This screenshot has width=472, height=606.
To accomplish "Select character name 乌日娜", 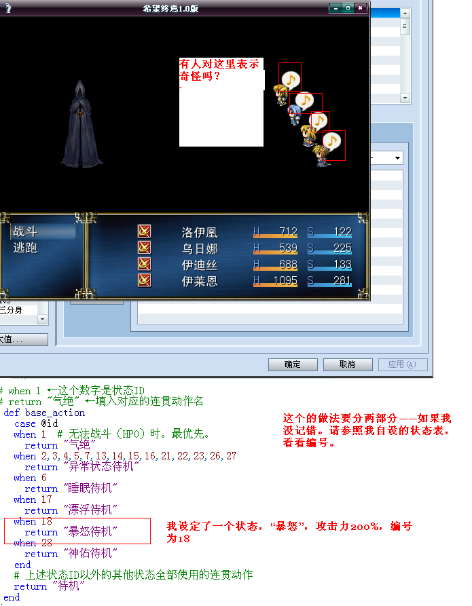I will point(200,248).
